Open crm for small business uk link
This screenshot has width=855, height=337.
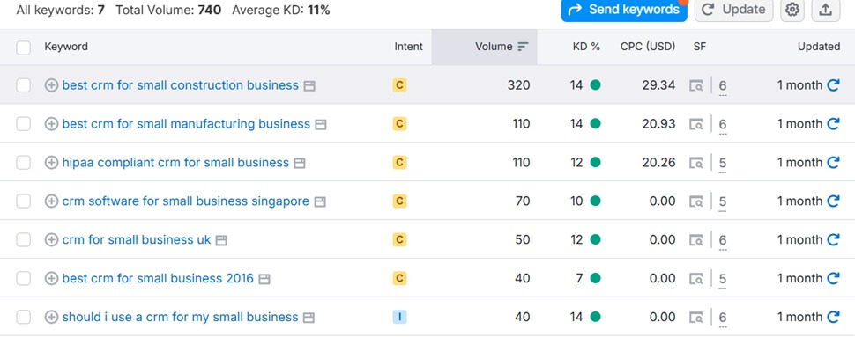pyautogui.click(x=137, y=240)
